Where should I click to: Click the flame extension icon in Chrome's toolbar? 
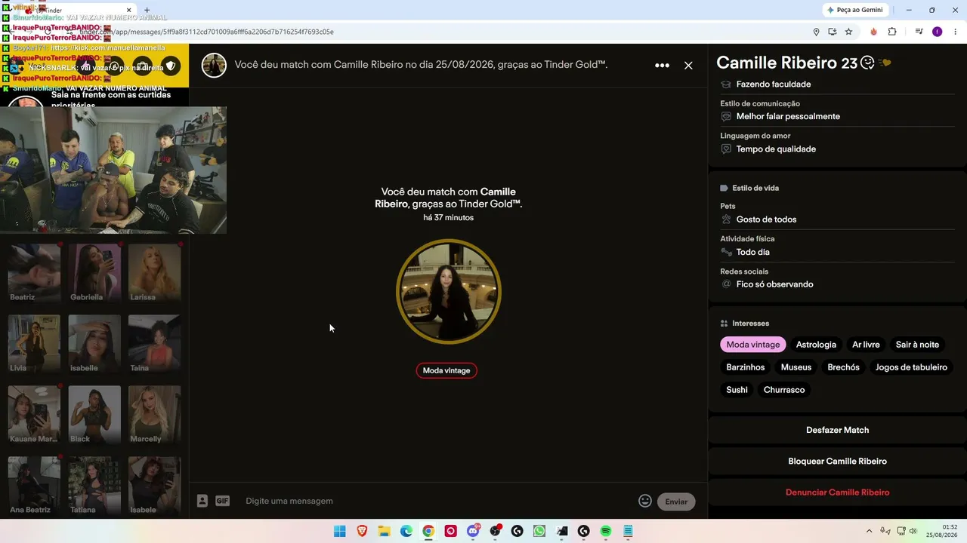[x=874, y=32]
